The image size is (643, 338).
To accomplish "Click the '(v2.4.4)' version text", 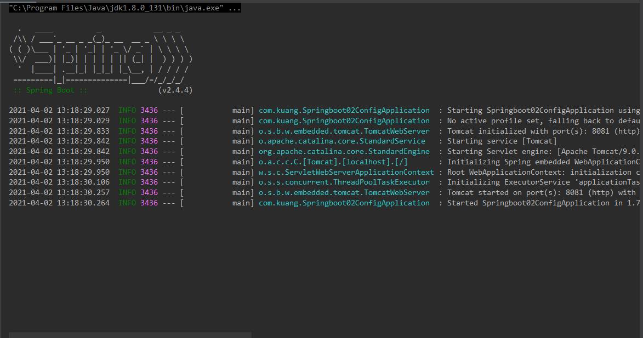I will 175,90.
